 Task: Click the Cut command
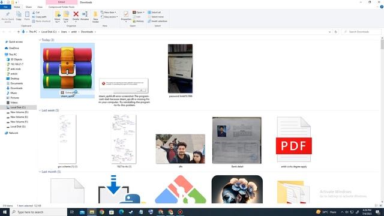(36, 12)
